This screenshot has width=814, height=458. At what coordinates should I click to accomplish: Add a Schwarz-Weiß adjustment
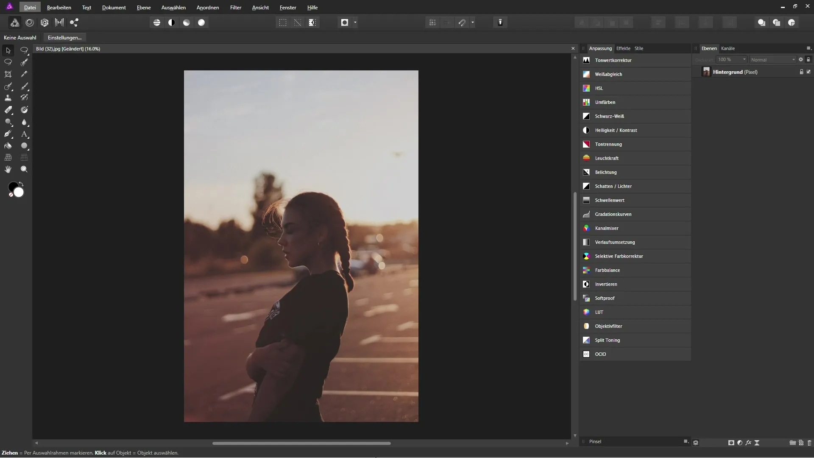coord(635,116)
